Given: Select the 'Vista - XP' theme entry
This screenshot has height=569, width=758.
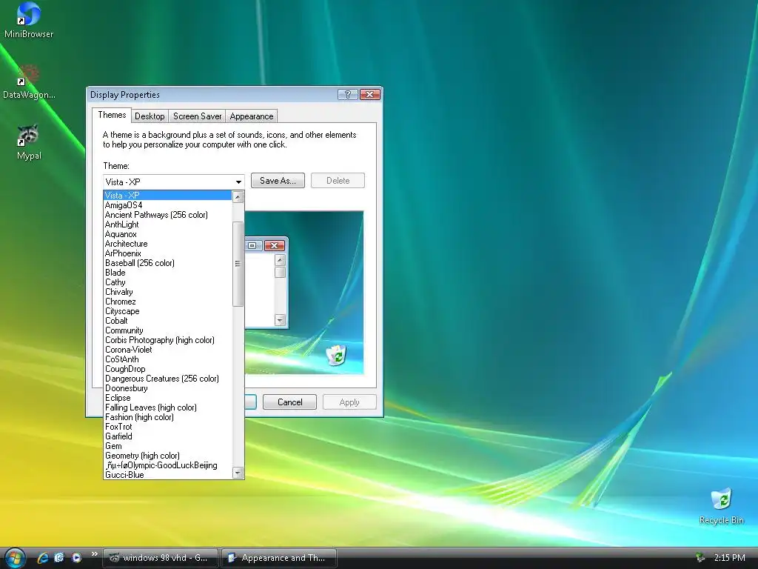Looking at the screenshot, I should tap(168, 196).
